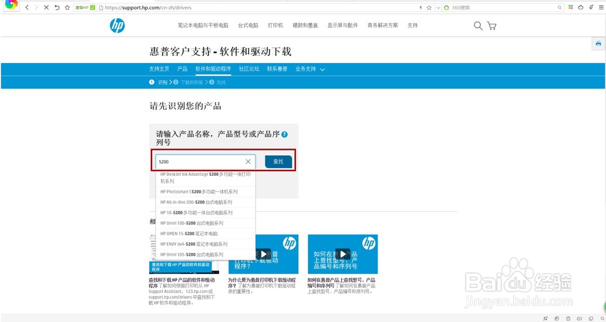This screenshot has width=606, height=322.
Task: Click the pin icon in status bar
Action: click(545, 318)
